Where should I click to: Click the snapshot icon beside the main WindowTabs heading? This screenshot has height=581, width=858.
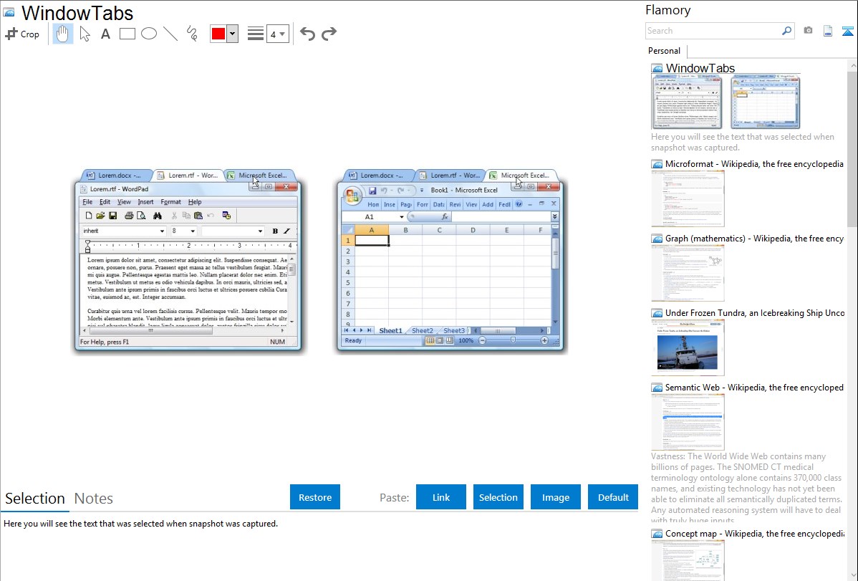[9, 12]
